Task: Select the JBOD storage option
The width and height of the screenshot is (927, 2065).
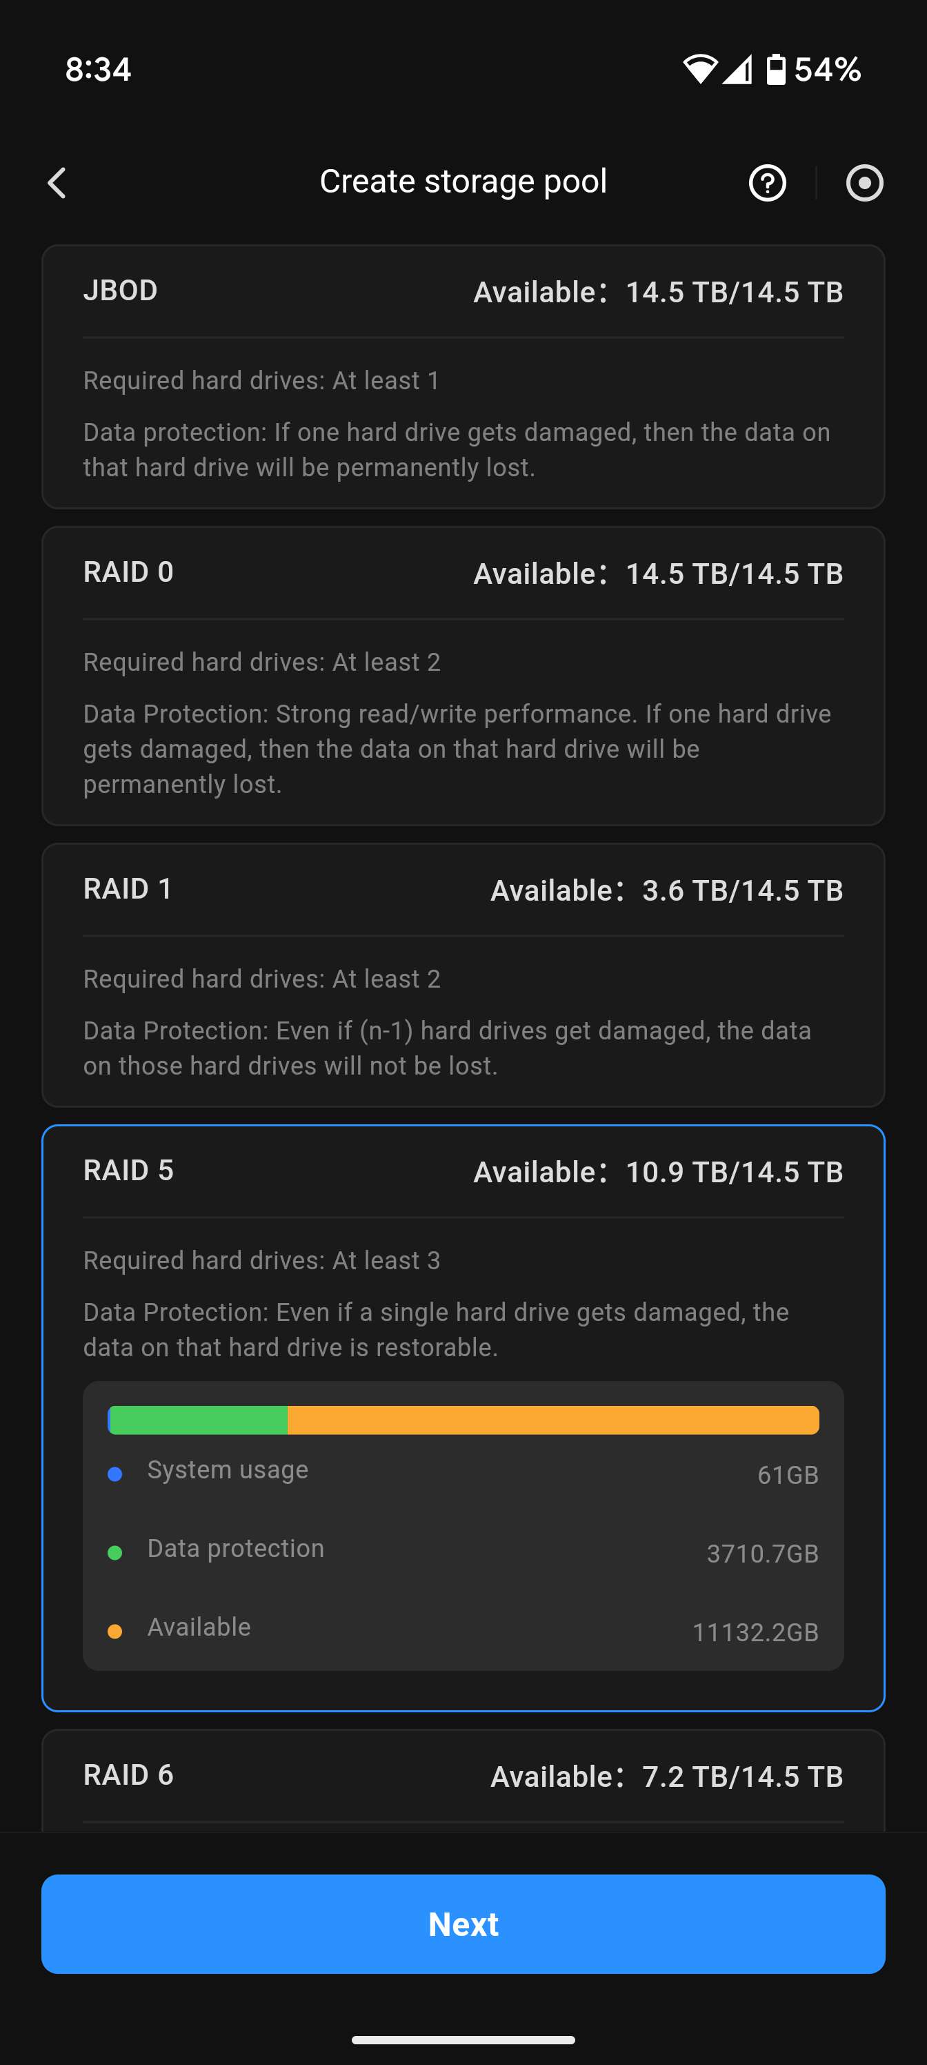Action: (x=463, y=376)
